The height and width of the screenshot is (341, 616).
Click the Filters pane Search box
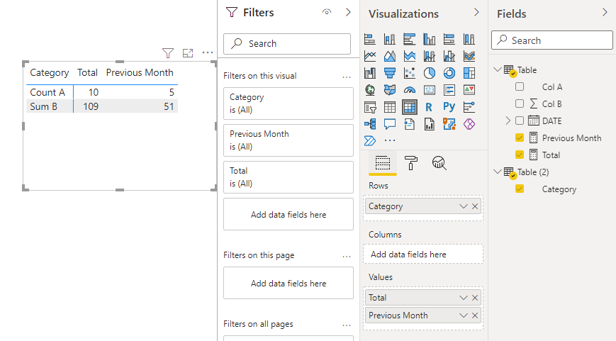(x=287, y=44)
